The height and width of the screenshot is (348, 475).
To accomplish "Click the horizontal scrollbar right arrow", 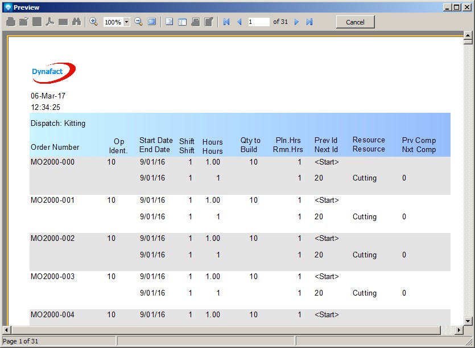I will [459, 330].
